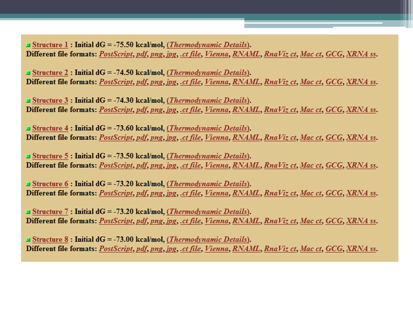The width and height of the screenshot is (413, 310).
Task: Download PostScript file for Structure 5
Action: tap(116, 165)
